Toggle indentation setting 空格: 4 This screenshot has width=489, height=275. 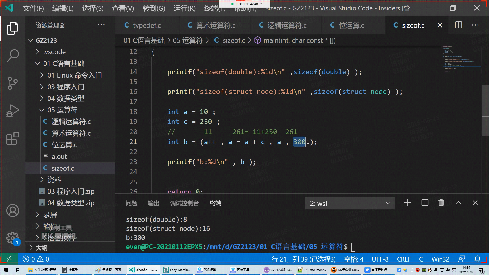(354, 259)
